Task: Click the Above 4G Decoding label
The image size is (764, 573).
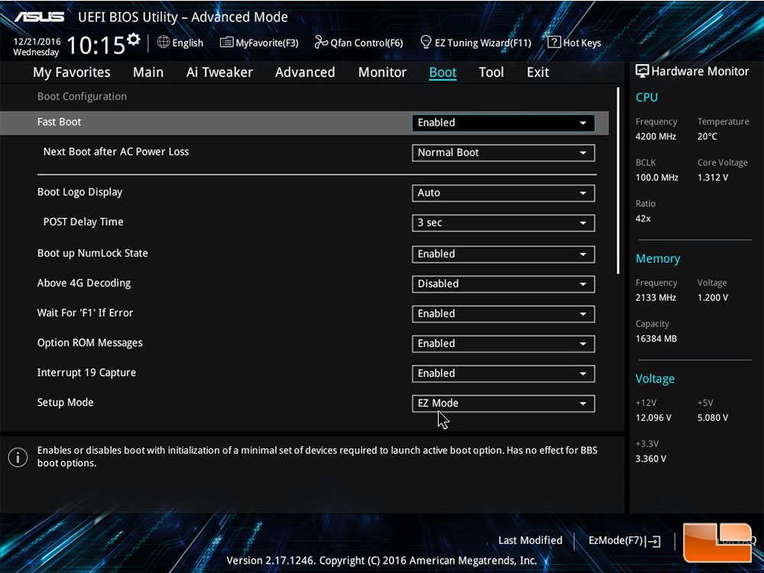Action: [x=84, y=283]
